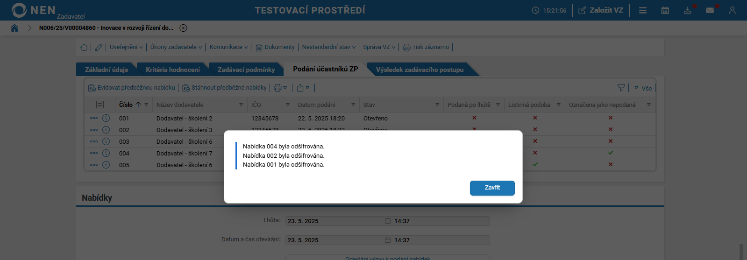The image size is (747, 260).
Task: Open the table print dropdown icon
Action: (x=280, y=88)
